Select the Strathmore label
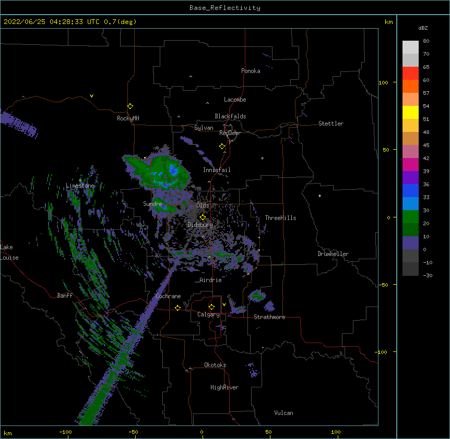The width and height of the screenshot is (450, 439). point(269,317)
